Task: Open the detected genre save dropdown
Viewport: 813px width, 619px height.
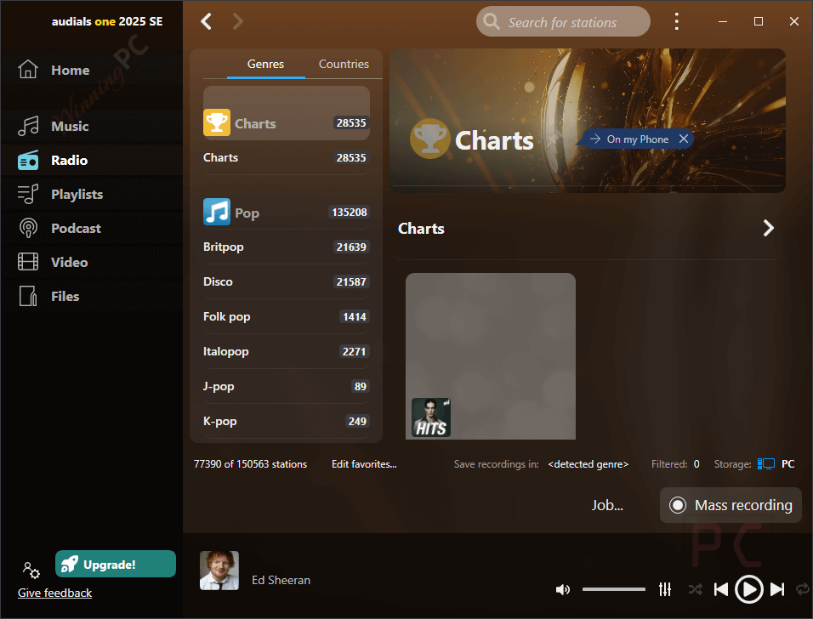Action: click(588, 464)
